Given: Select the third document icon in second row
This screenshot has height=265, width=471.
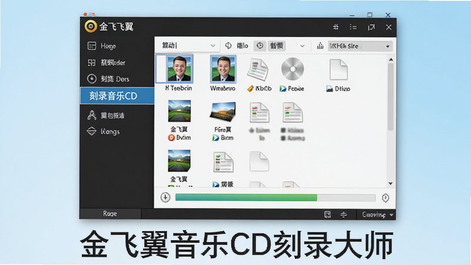Looking at the screenshot, I should point(260,112).
